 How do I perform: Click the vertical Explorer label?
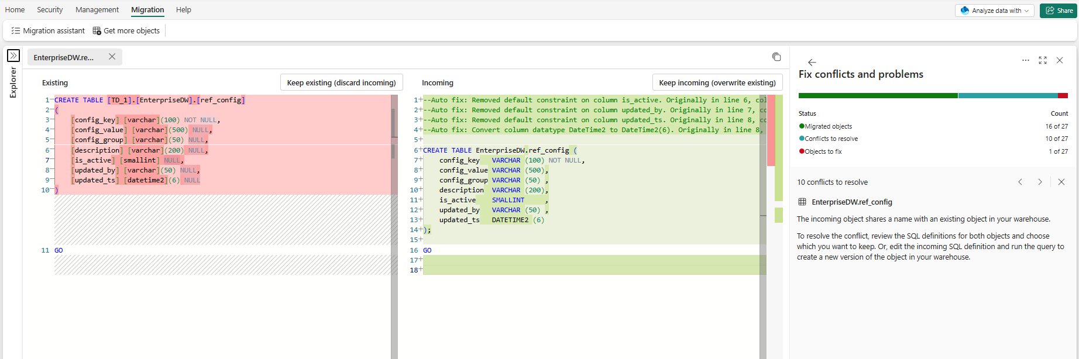(13, 82)
